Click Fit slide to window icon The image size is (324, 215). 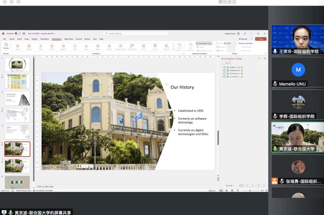266,190
